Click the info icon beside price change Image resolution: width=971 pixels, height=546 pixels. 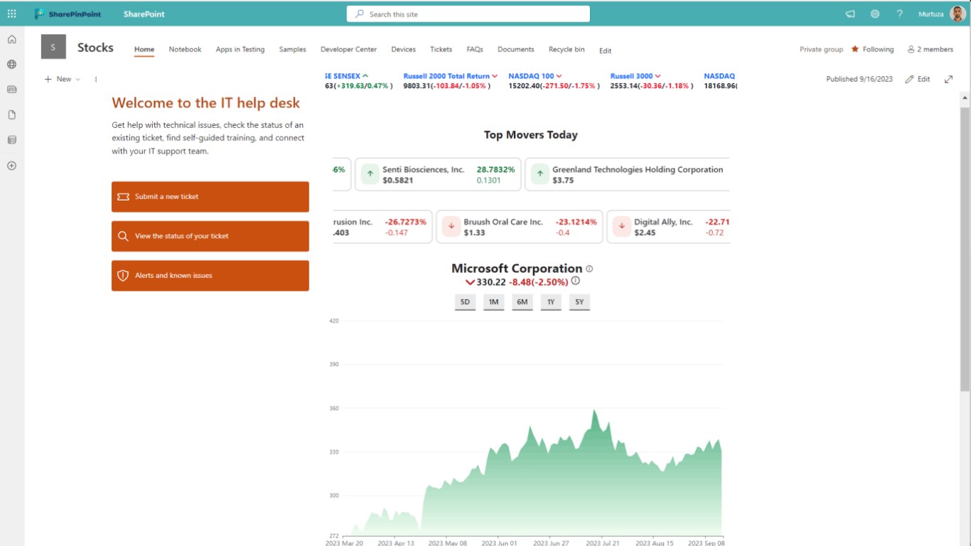point(576,281)
